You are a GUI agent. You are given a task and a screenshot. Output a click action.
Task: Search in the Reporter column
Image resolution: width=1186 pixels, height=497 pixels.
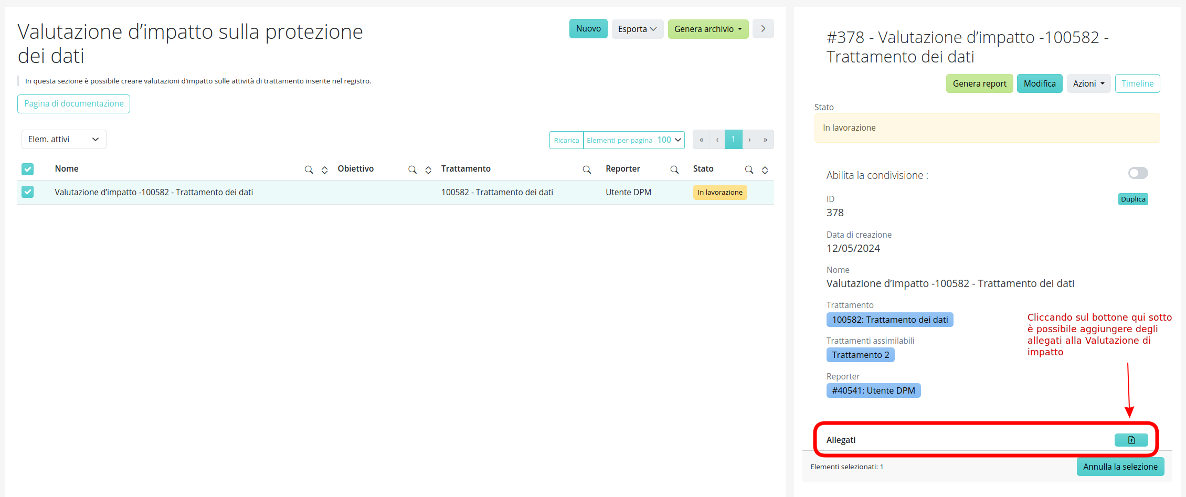coord(674,170)
